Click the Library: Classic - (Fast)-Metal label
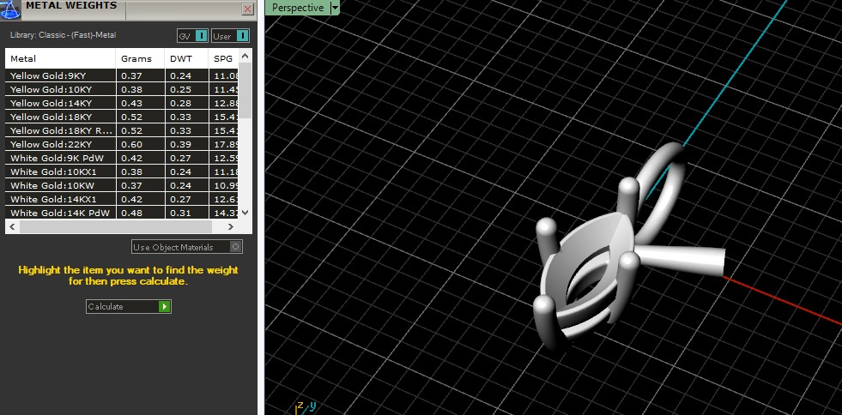 tap(64, 35)
